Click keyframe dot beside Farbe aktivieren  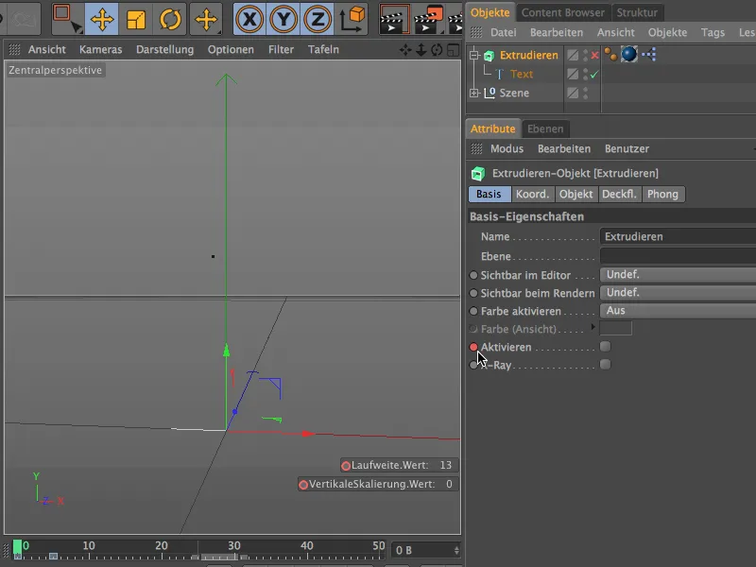[x=473, y=312]
